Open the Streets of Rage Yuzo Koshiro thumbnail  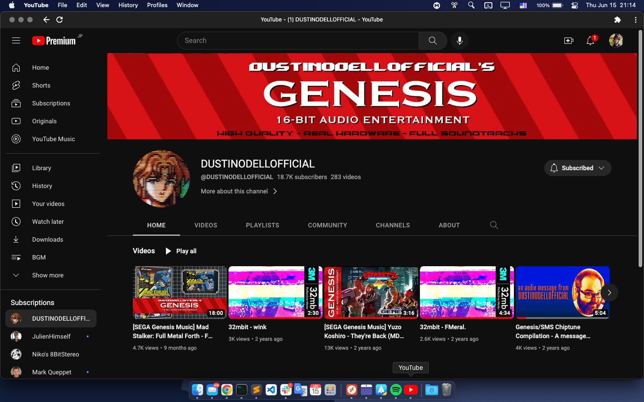pyautogui.click(x=371, y=292)
